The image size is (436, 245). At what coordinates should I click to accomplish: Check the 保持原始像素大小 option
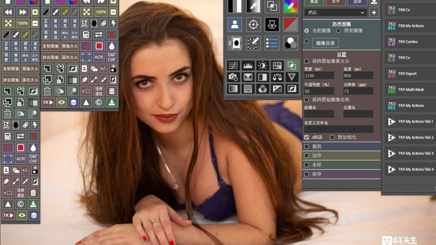tap(307, 61)
